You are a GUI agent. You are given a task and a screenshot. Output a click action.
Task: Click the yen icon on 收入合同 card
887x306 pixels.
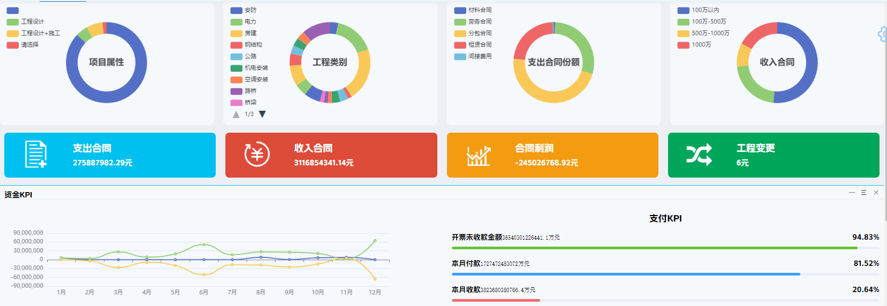pos(257,155)
